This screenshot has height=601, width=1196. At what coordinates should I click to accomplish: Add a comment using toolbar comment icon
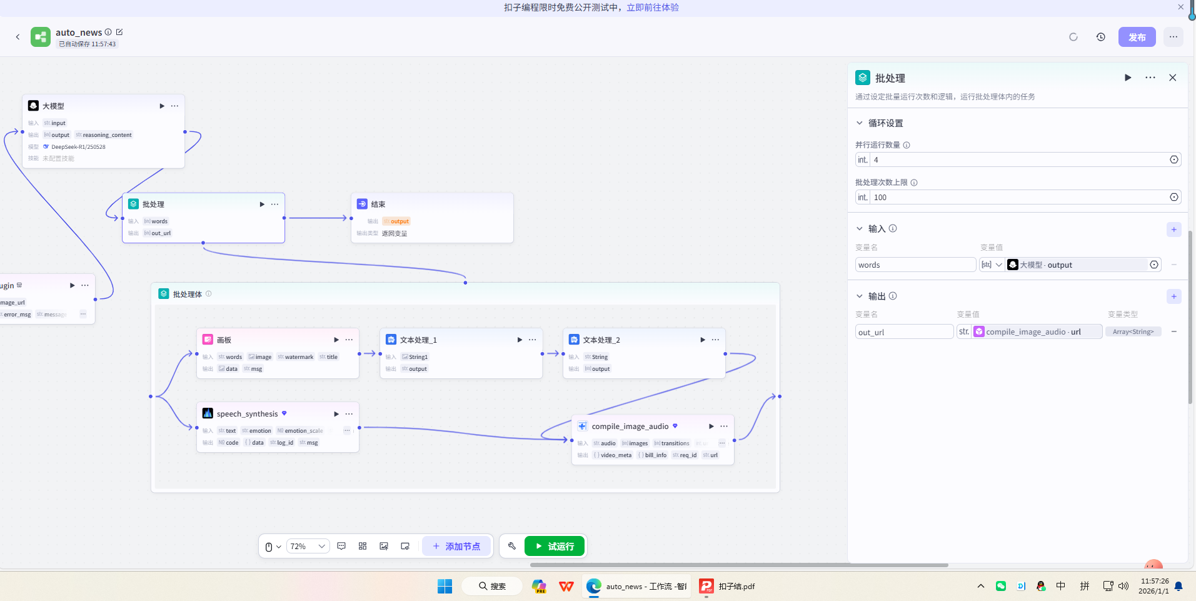pos(341,547)
